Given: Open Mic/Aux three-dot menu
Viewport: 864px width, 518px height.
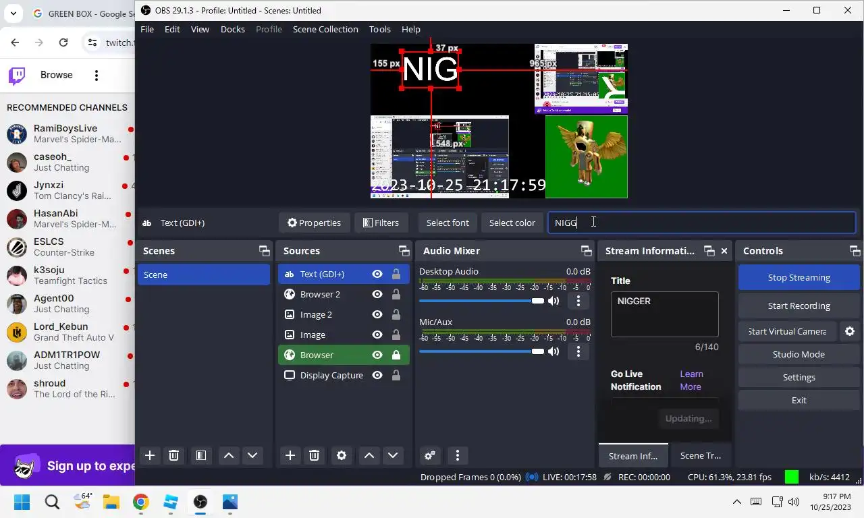Looking at the screenshot, I should click(x=578, y=351).
